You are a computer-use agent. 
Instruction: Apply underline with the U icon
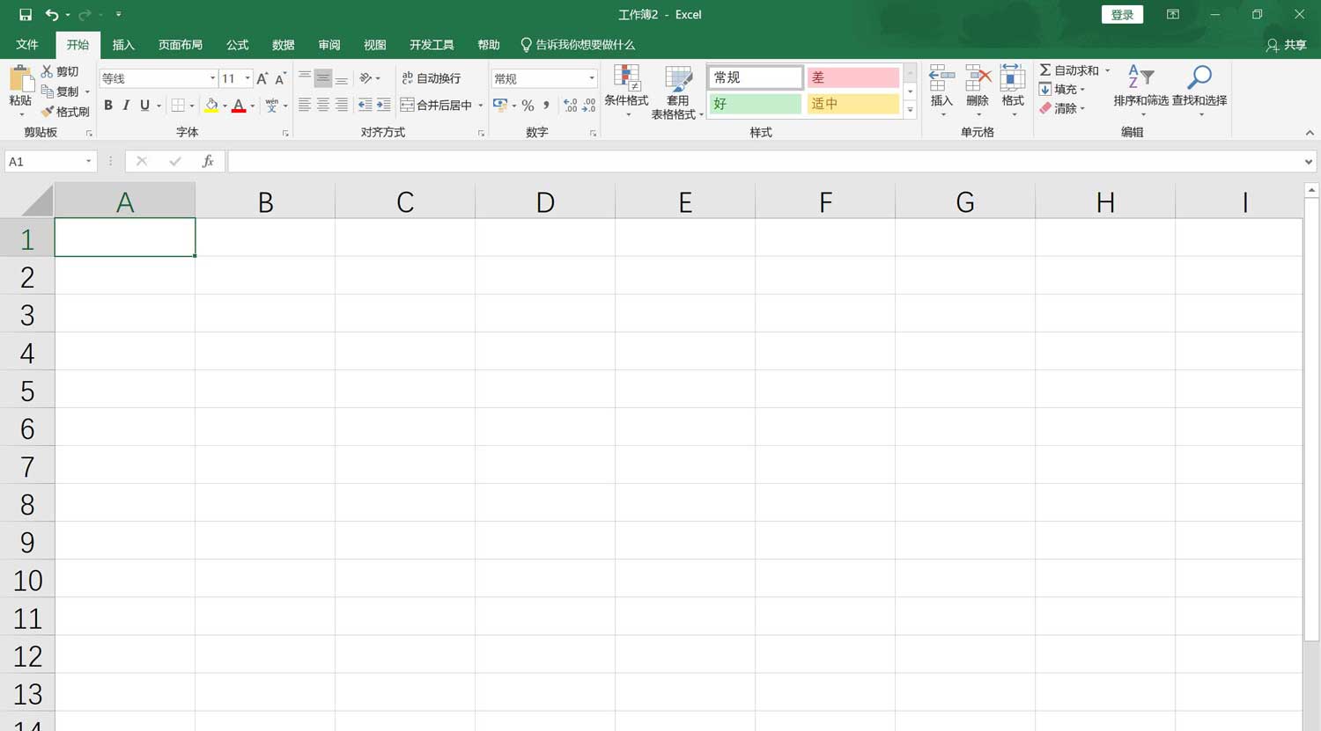click(144, 105)
